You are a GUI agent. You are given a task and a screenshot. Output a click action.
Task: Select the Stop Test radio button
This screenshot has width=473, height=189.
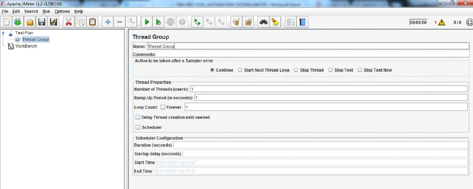331,70
